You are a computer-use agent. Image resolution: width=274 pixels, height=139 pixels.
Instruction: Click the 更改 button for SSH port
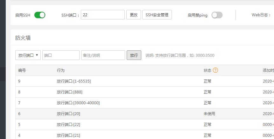(x=134, y=15)
